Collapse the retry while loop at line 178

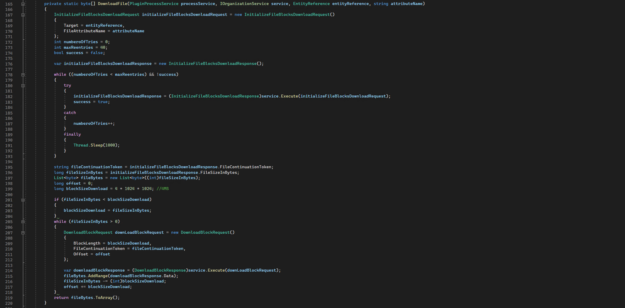(x=23, y=75)
